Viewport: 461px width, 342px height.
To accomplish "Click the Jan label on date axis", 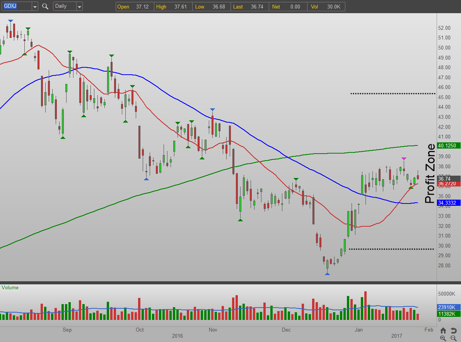I will coord(359,330).
